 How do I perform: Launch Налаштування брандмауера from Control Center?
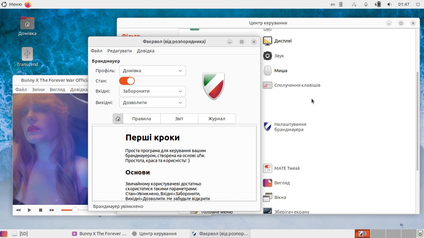(285, 127)
